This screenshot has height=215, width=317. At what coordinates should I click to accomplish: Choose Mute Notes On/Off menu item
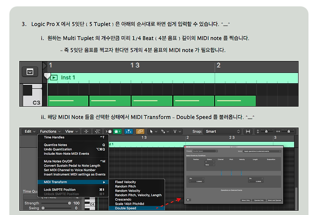coord(73,161)
